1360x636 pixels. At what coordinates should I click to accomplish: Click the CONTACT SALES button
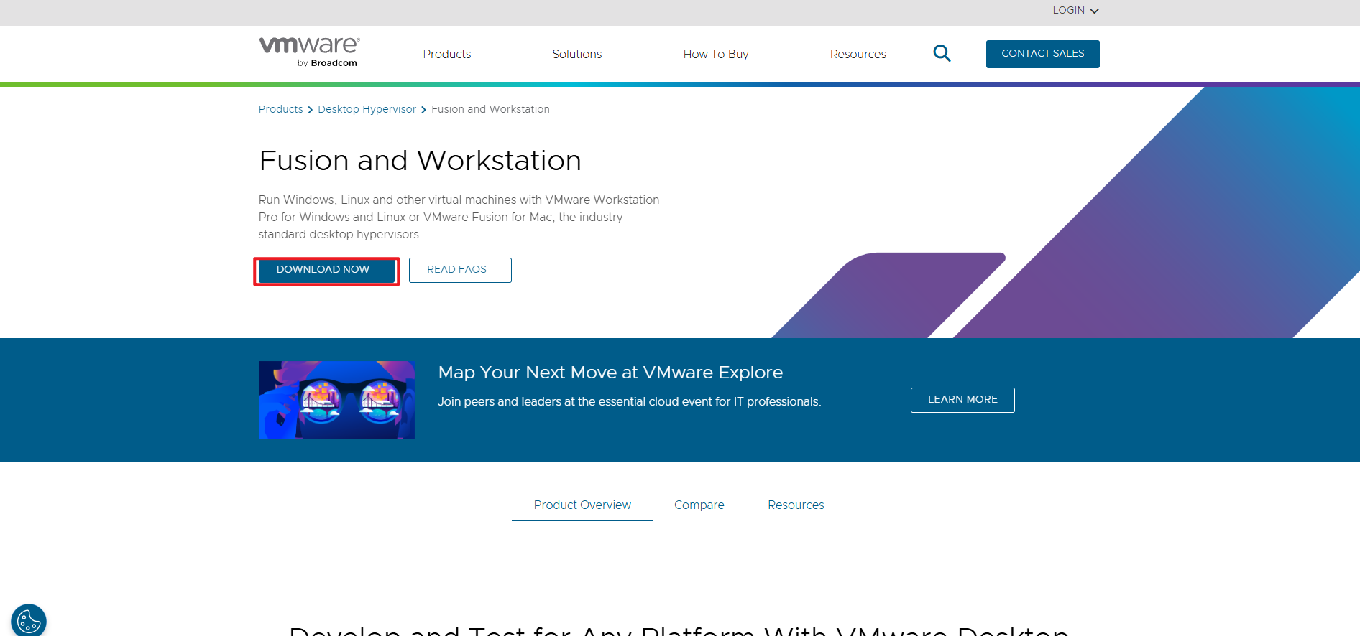click(x=1042, y=54)
